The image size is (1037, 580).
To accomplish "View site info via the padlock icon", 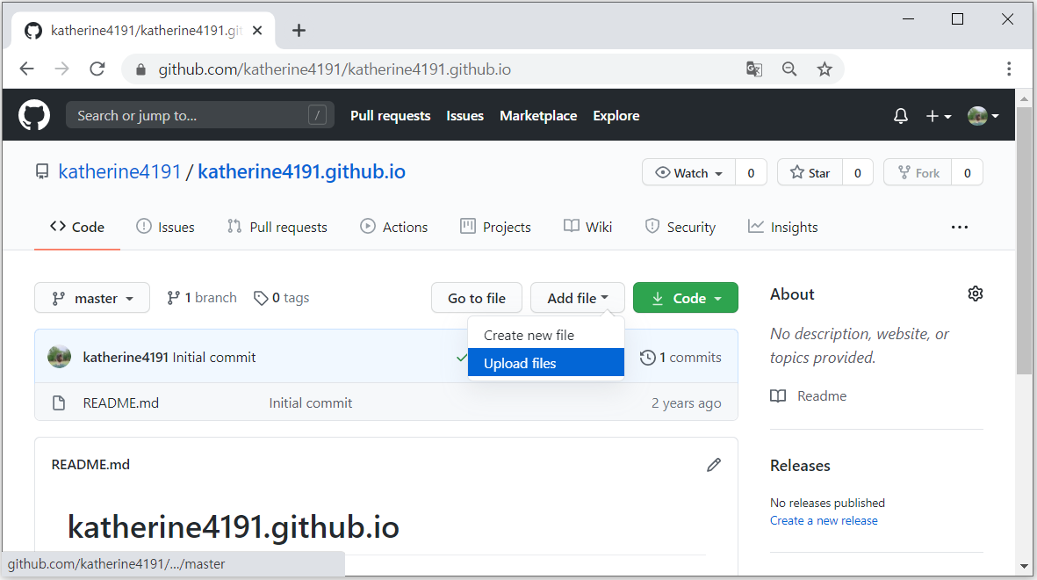I will (x=140, y=69).
